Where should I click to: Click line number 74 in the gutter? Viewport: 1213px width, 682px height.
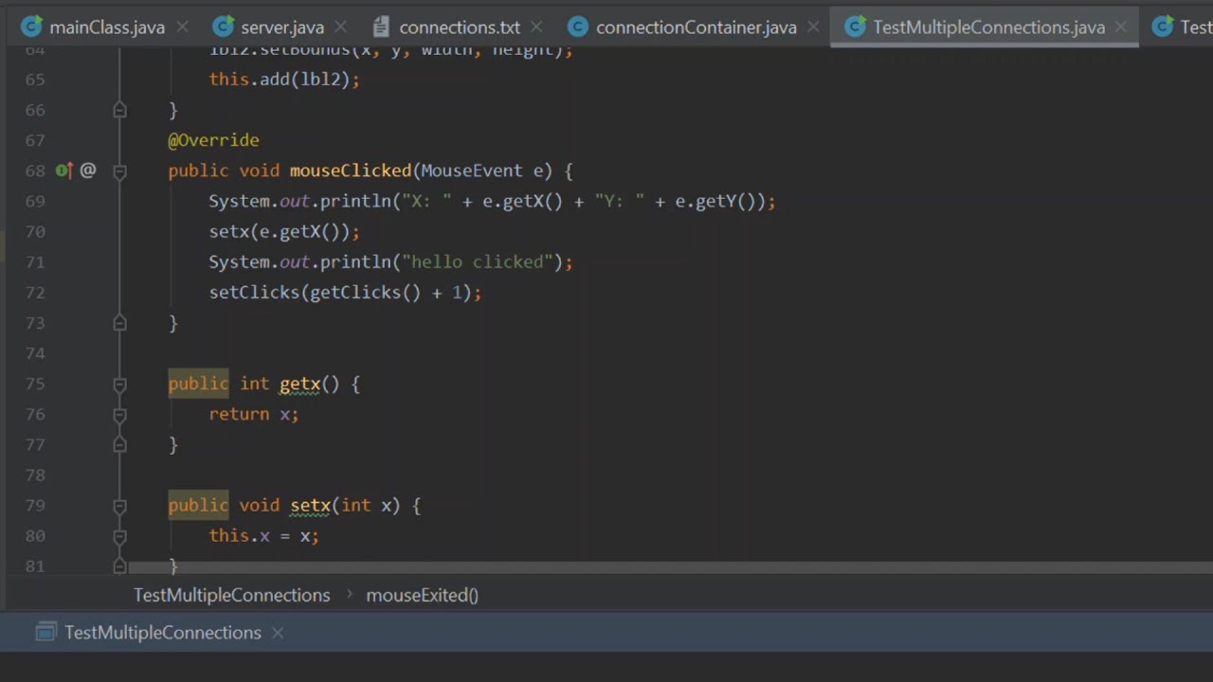click(x=35, y=353)
